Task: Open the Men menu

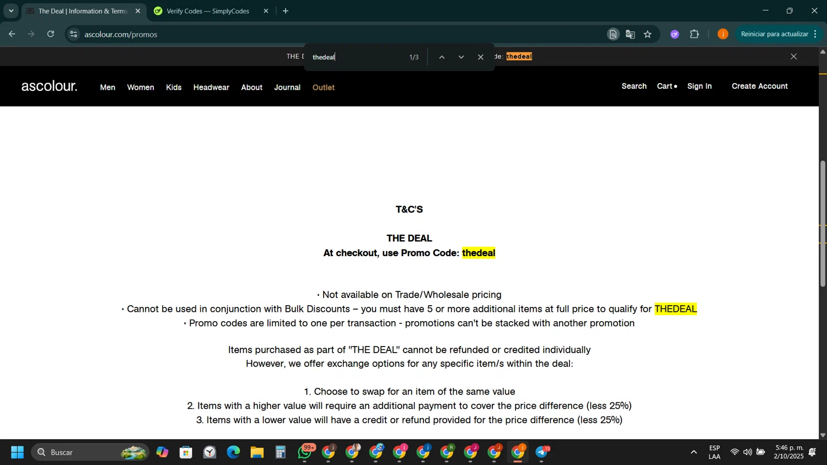Action: click(x=108, y=88)
